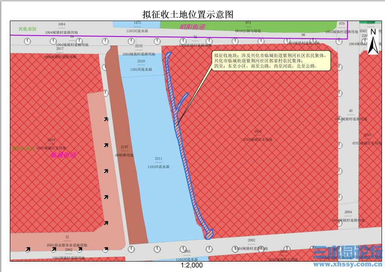This screenshot has width=385, height=272.
Task: Select the 05H1商业服务业设施用地 label
Action: point(67,245)
